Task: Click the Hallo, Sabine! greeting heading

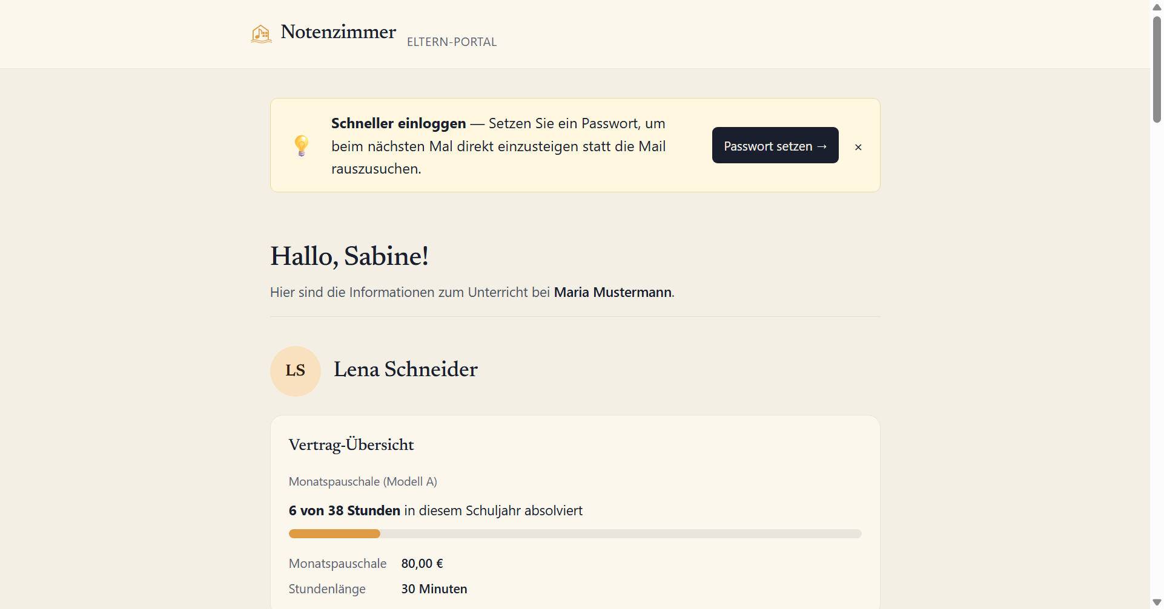Action: pos(349,256)
